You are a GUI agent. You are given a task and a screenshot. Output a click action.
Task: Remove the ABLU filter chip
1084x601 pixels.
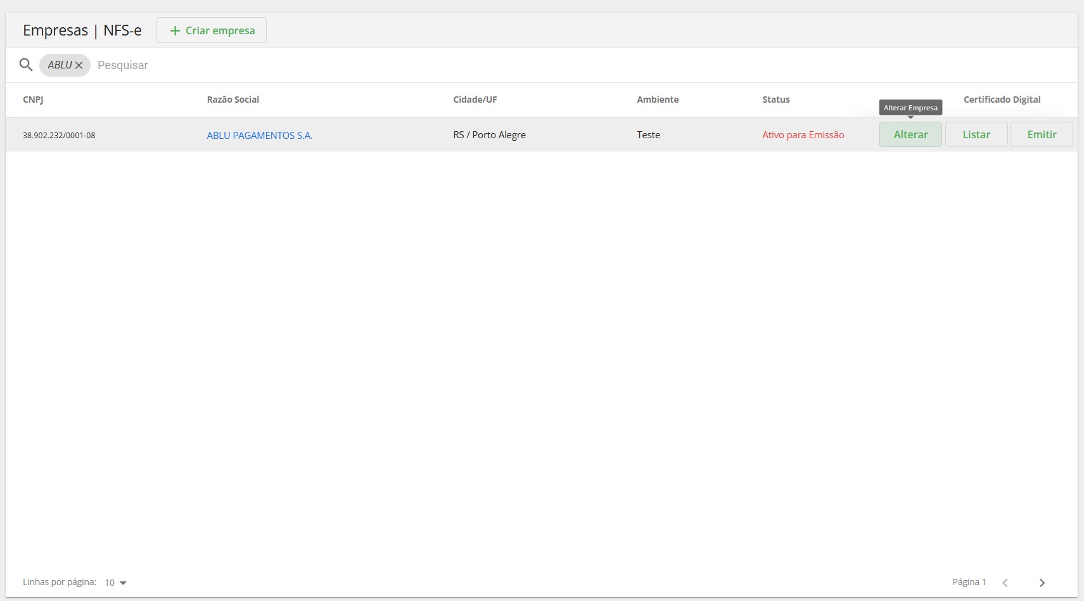(x=79, y=65)
